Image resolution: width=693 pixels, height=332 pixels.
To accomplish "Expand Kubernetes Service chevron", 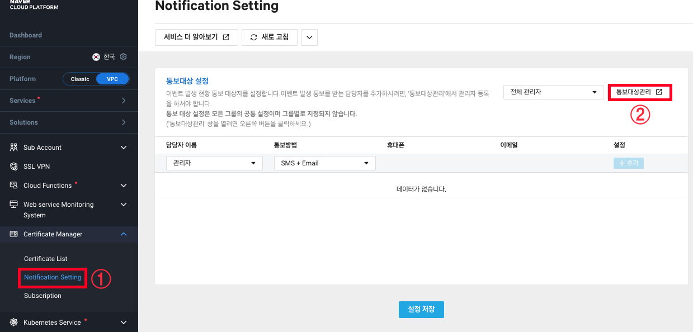I will coord(124,322).
